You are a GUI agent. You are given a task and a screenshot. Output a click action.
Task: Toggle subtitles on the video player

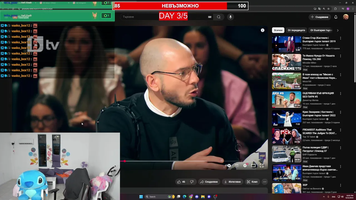point(236,166)
